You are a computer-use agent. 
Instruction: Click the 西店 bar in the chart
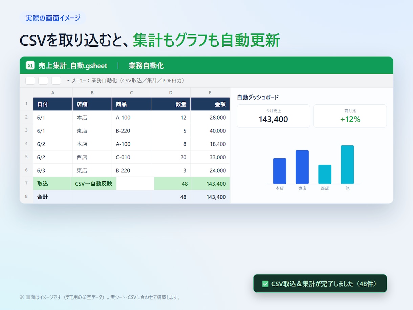pos(325,174)
